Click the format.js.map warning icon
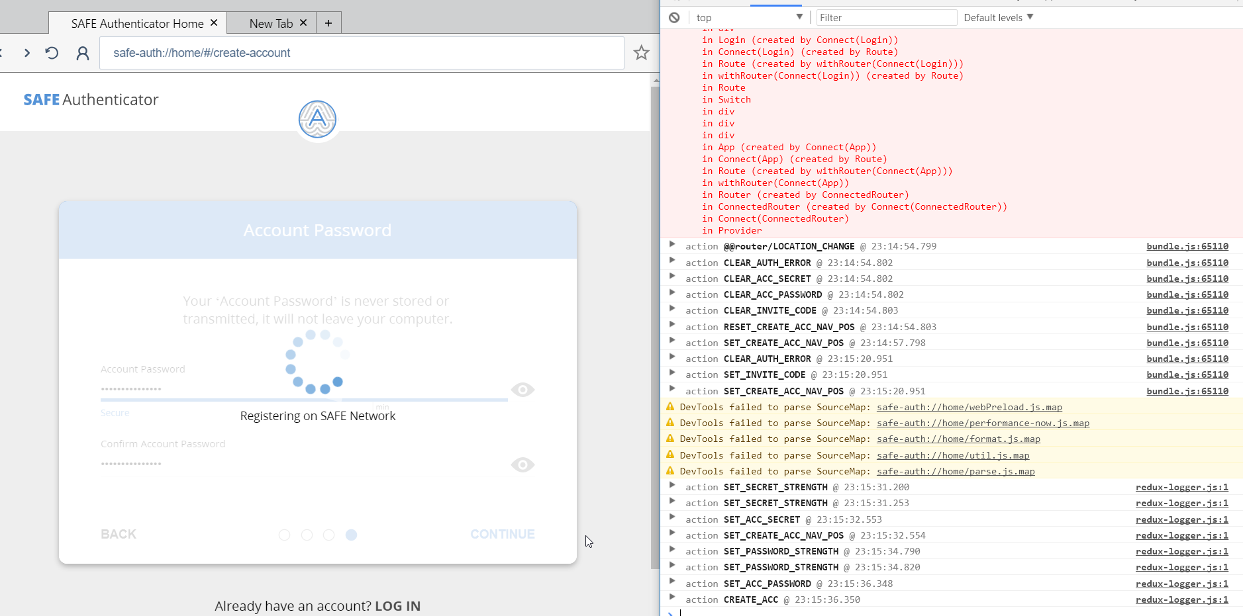The image size is (1243, 616). (670, 439)
